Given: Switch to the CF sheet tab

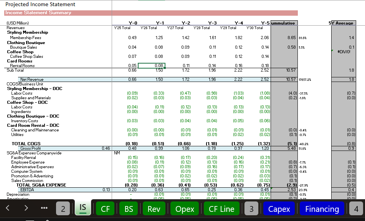Looking at the screenshot, I should (x=105, y=209).
